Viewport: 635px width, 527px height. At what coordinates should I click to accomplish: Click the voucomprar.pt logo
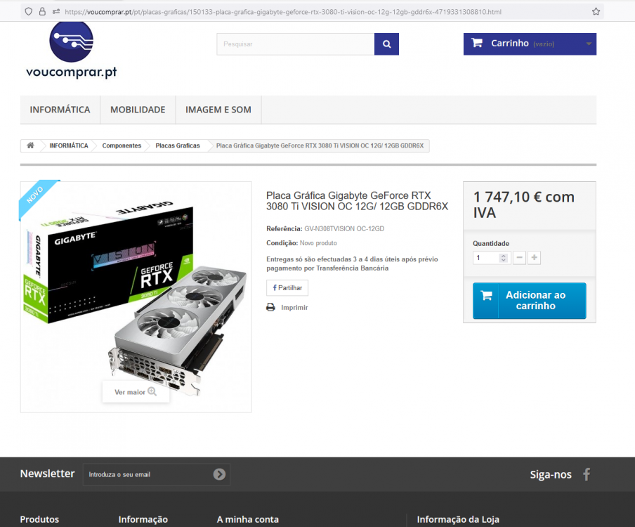click(x=71, y=51)
